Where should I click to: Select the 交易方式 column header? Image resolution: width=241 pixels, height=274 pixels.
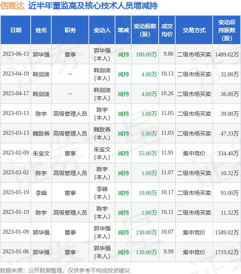tap(194, 30)
